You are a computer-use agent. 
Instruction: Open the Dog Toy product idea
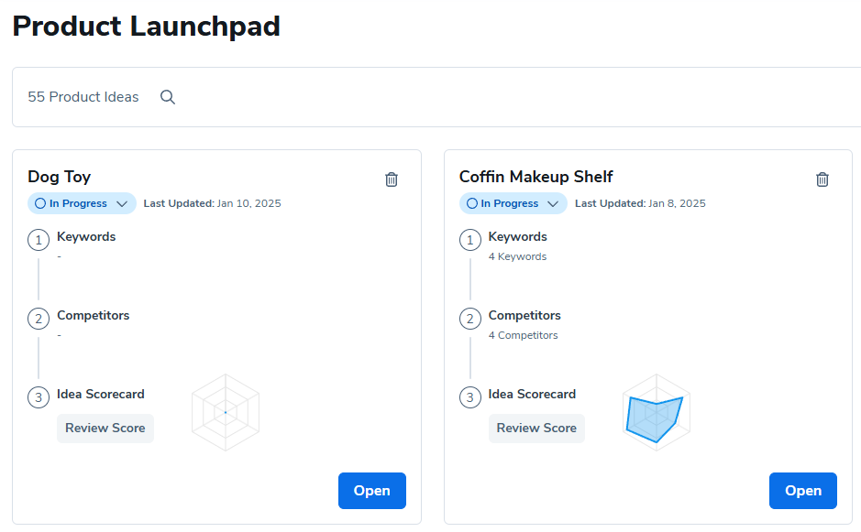pos(371,491)
